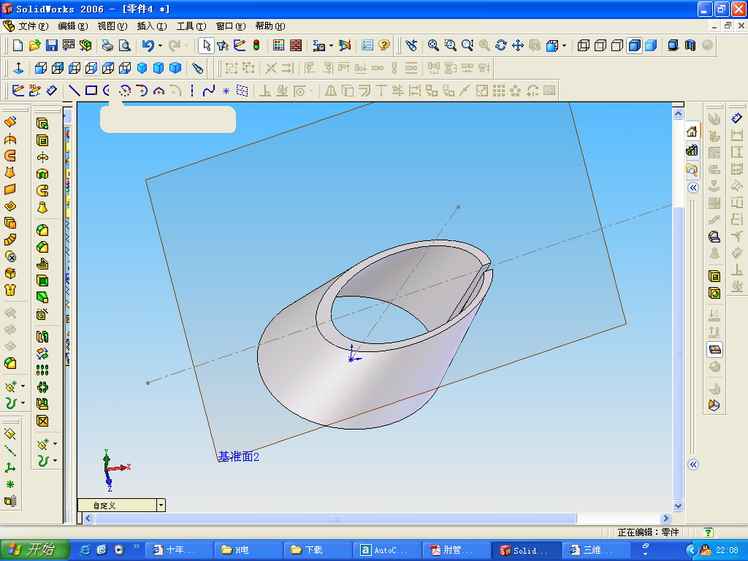This screenshot has height=561, width=748.
Task: Start a Sketch with the pencil icon
Action: pyautogui.click(x=18, y=91)
